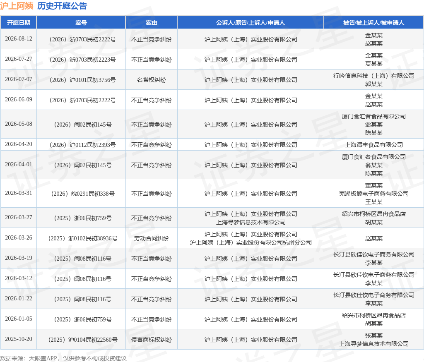Click defendant 行吟信息科技(上海)有限公司
The width and height of the screenshot is (424, 362).
coord(374,76)
